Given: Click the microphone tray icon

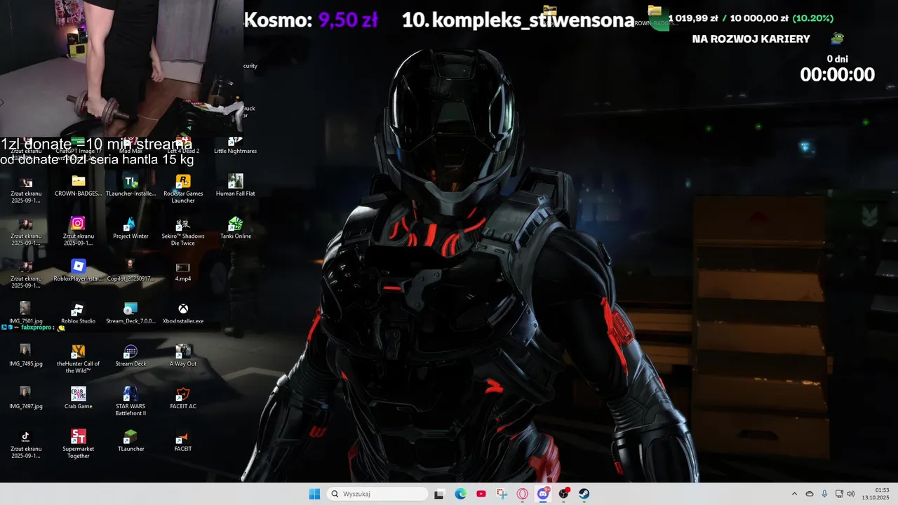Looking at the screenshot, I should 824,494.
